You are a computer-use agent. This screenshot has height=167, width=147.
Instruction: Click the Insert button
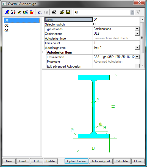(x=23, y=161)
